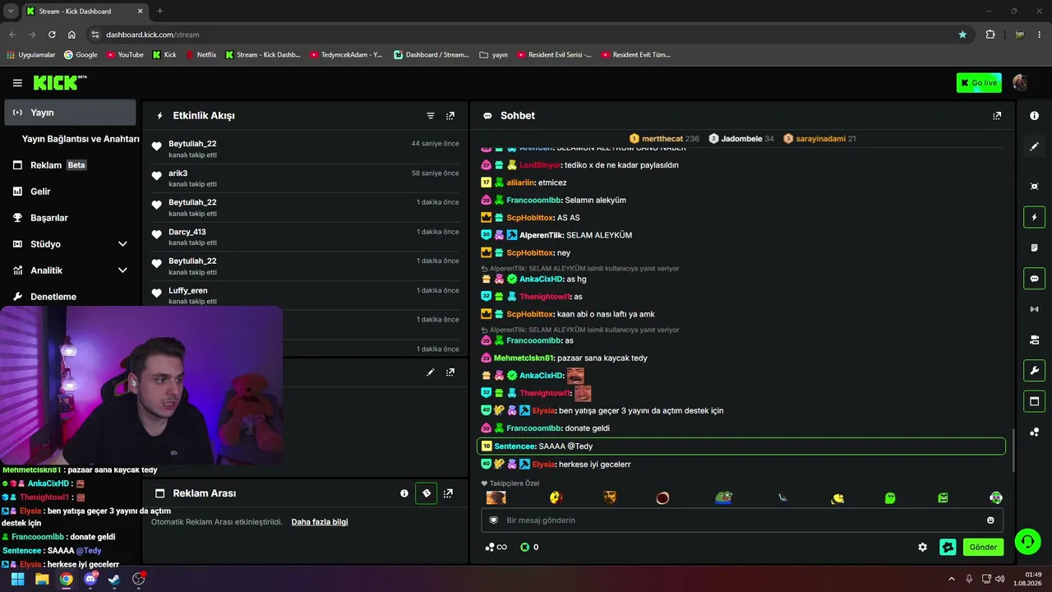The image size is (1052, 592).
Task: Pop out the Etkinlik Akışı panel
Action: (x=450, y=116)
